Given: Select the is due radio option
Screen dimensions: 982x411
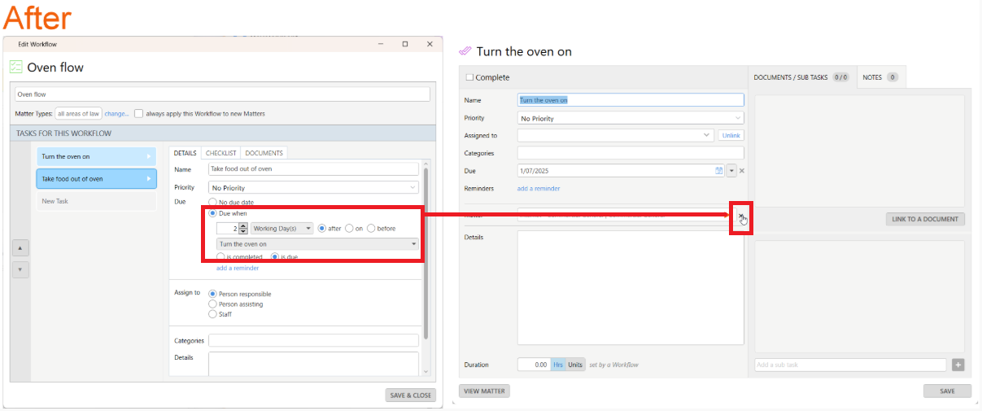Looking at the screenshot, I should (275, 256).
